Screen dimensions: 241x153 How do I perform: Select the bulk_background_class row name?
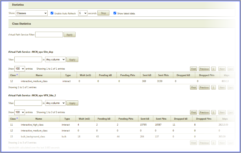(33, 137)
